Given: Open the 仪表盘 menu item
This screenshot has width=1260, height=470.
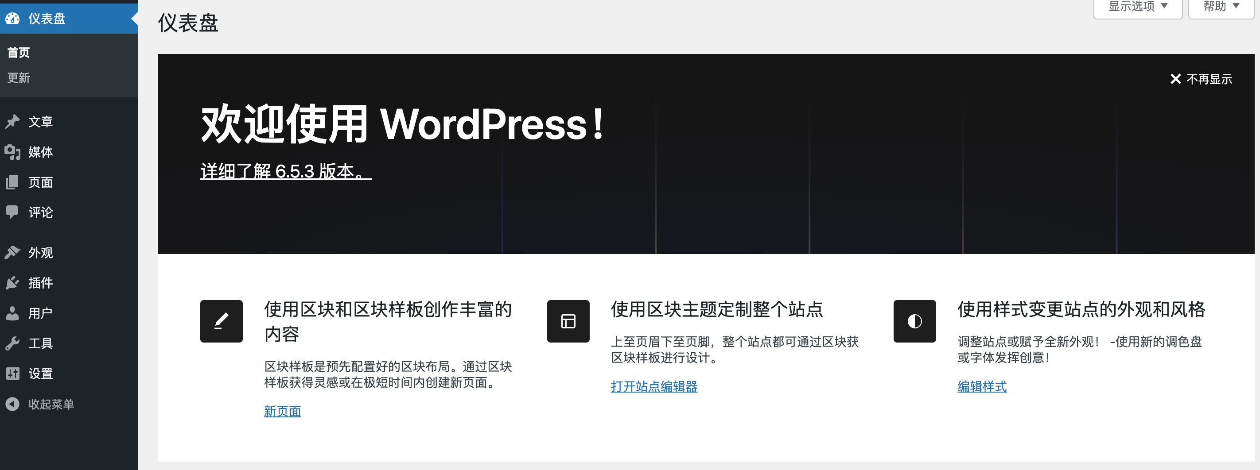Looking at the screenshot, I should [x=69, y=19].
